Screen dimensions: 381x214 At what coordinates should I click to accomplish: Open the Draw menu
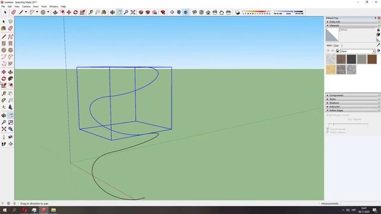36,7
